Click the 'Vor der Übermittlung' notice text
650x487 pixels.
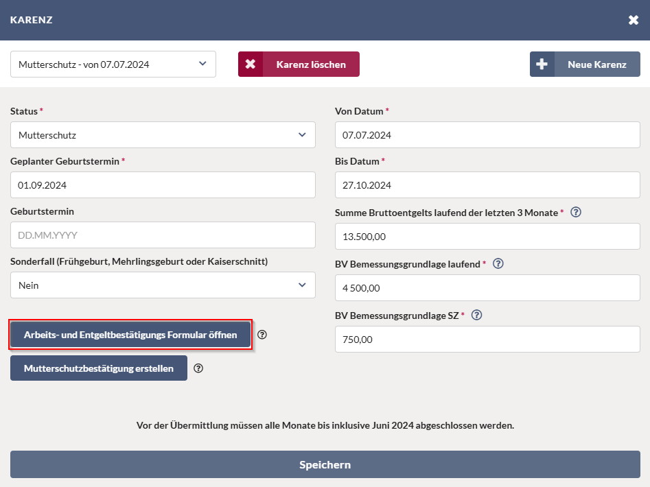click(x=325, y=425)
